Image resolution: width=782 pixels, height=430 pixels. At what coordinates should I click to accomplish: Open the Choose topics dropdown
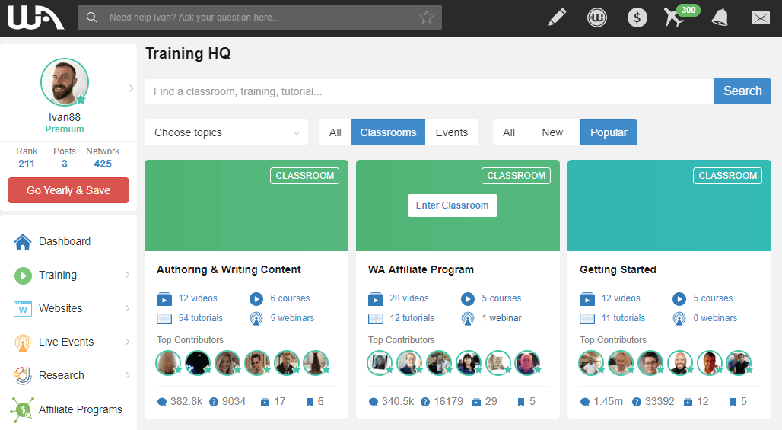tap(227, 132)
